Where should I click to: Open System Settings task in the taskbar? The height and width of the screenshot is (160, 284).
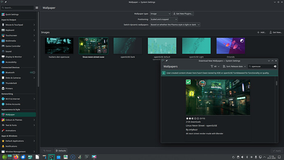click(51, 157)
